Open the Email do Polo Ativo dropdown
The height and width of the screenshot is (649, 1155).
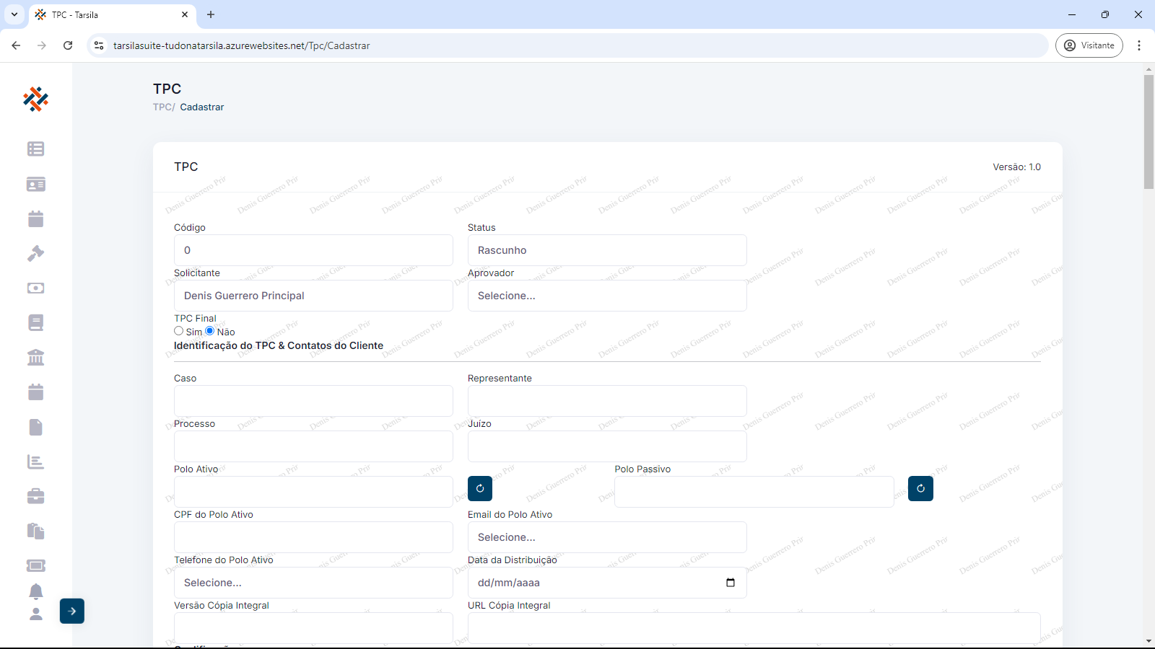(606, 537)
